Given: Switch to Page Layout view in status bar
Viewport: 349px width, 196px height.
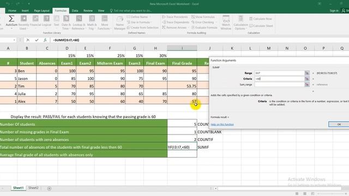Looking at the screenshot, I should [x=305, y=194].
